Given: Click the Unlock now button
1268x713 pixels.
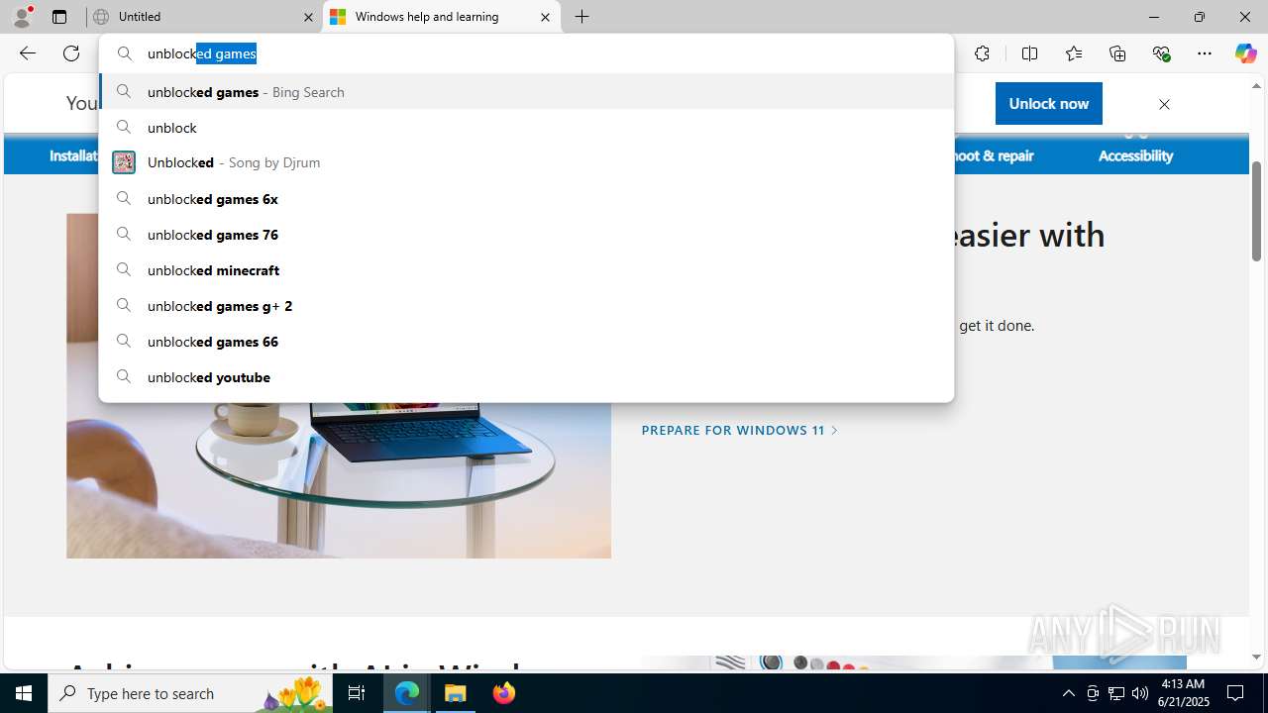Looking at the screenshot, I should click(1048, 103).
